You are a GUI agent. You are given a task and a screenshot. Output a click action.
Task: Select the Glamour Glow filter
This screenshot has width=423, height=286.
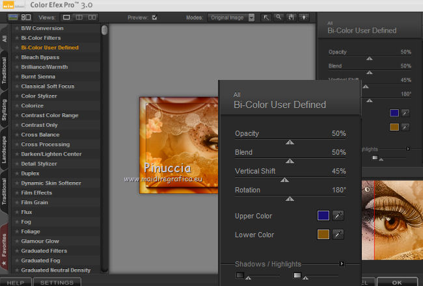(x=40, y=241)
